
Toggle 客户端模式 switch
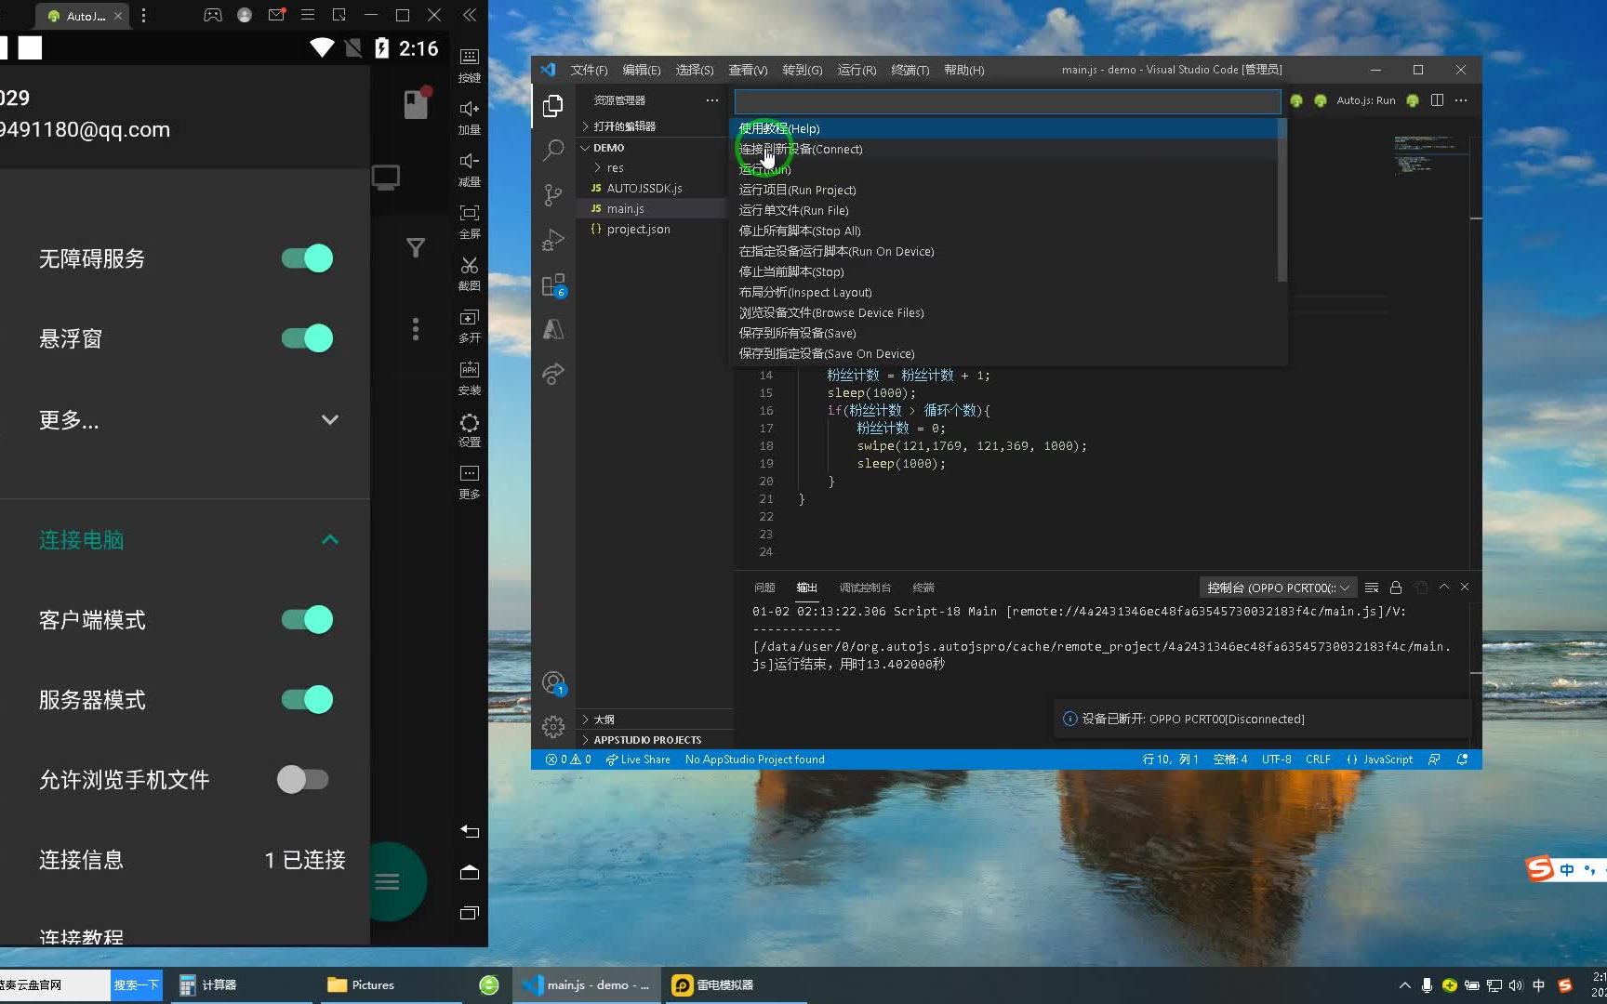click(x=308, y=619)
